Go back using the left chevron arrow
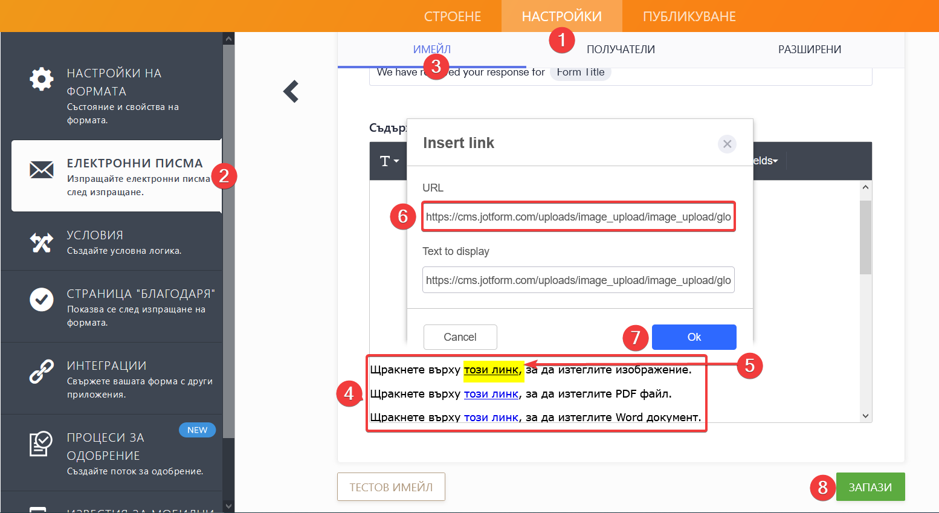The width and height of the screenshot is (939, 513). 291,91
